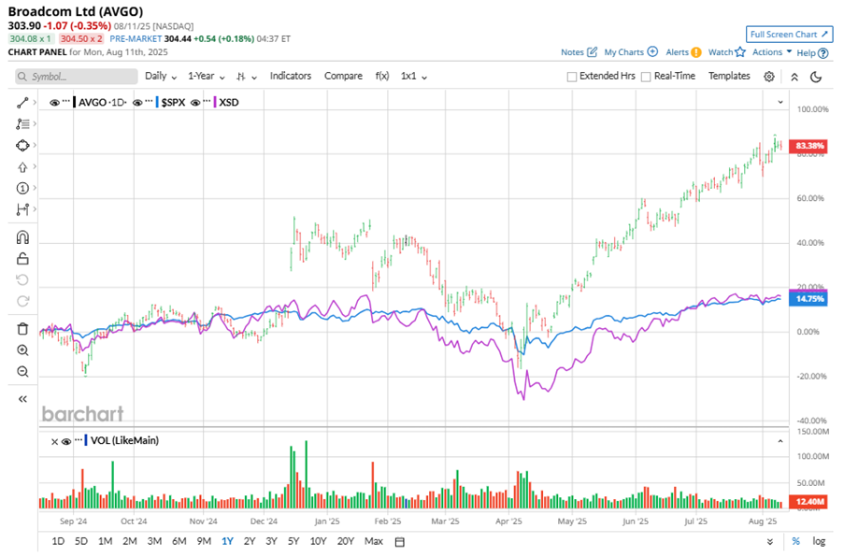The width and height of the screenshot is (844, 557).
Task: Open VOL indicator options menu
Action: pyautogui.click(x=79, y=439)
